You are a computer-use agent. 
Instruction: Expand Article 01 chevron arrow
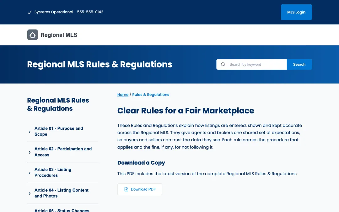[x=30, y=132]
